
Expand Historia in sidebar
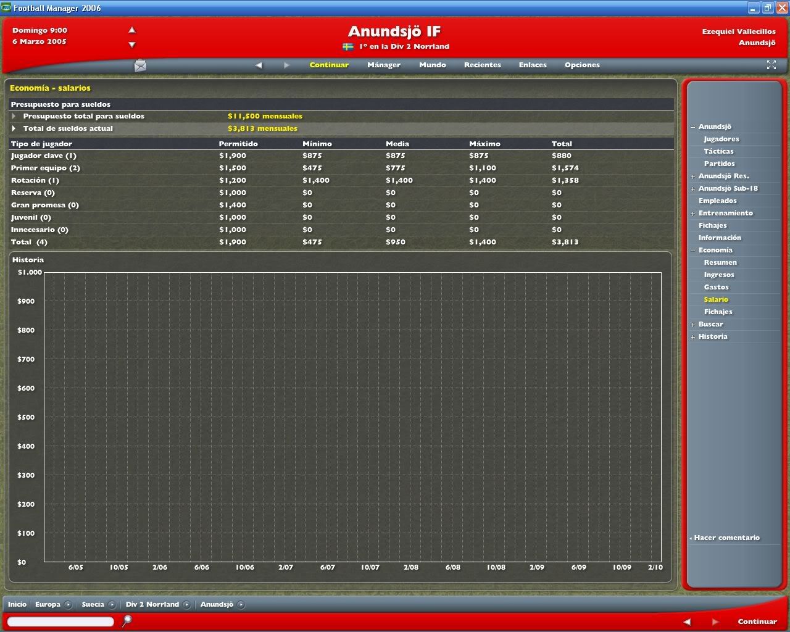pos(692,337)
